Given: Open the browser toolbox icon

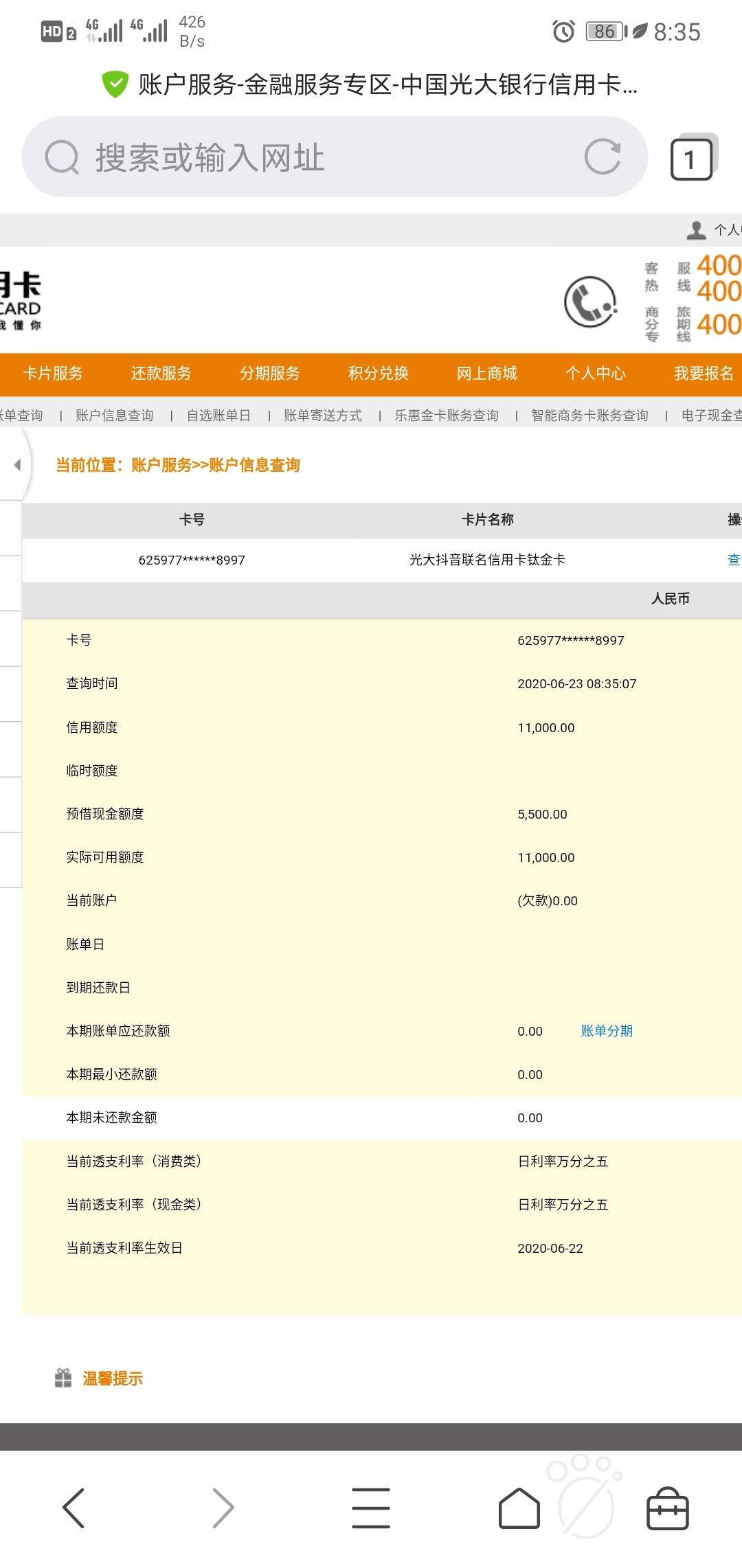Looking at the screenshot, I should tap(668, 1508).
